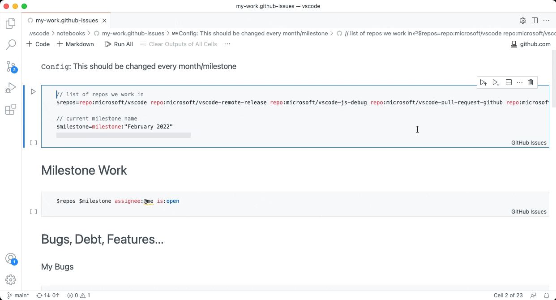This screenshot has height=300, width=556.
Task: Open more actions for the selected cell
Action: pos(519,82)
